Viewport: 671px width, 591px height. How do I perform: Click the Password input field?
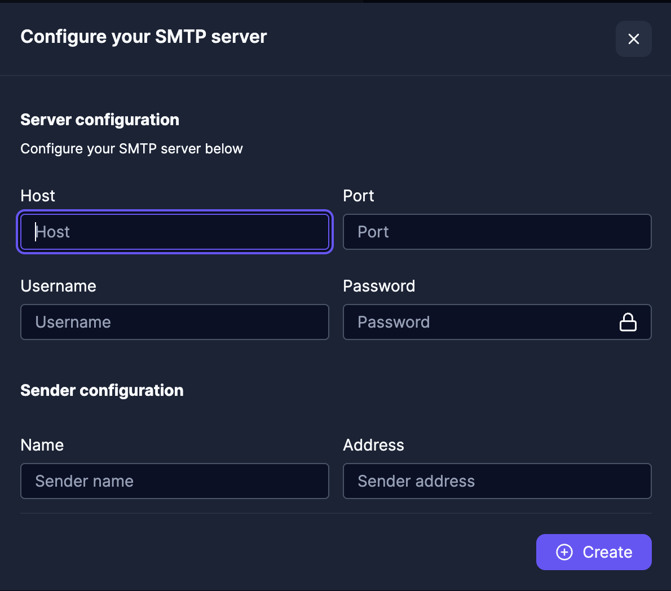coord(497,322)
